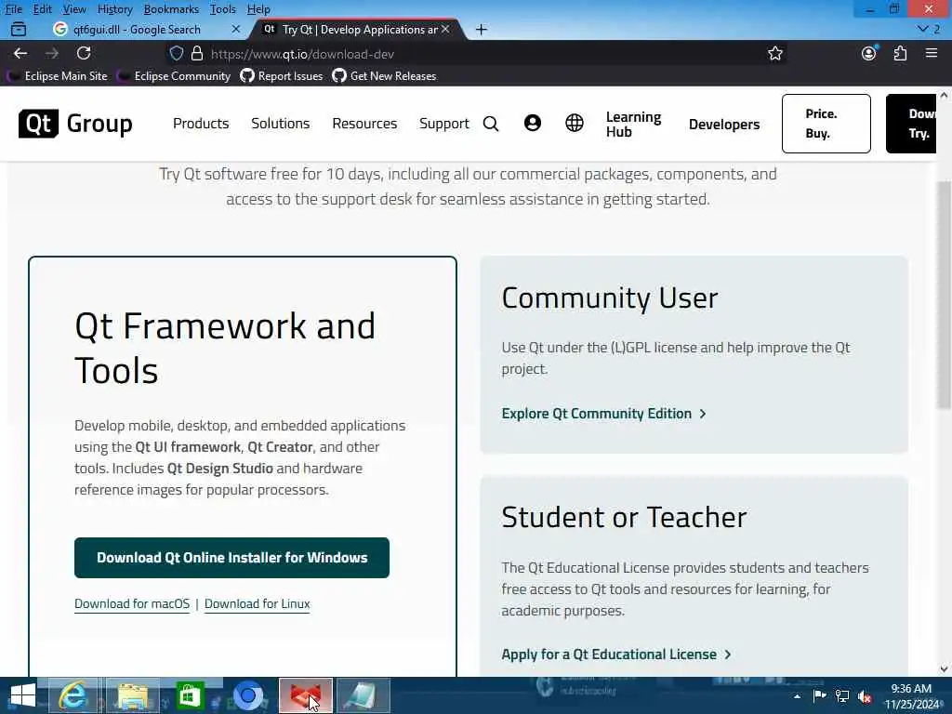Open the View menu
The height and width of the screenshot is (714, 952).
tap(74, 9)
